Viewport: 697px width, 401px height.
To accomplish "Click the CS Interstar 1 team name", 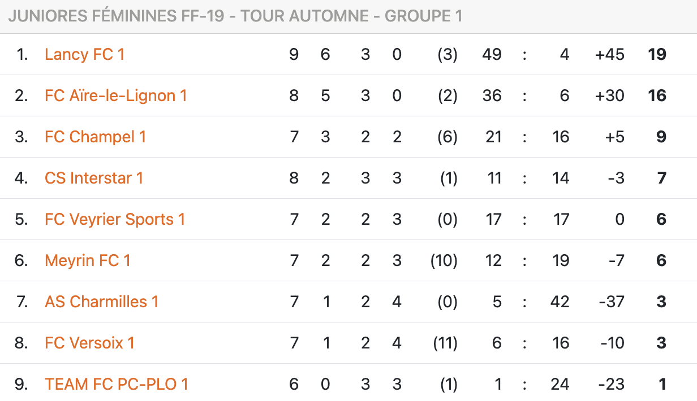I will click(94, 178).
